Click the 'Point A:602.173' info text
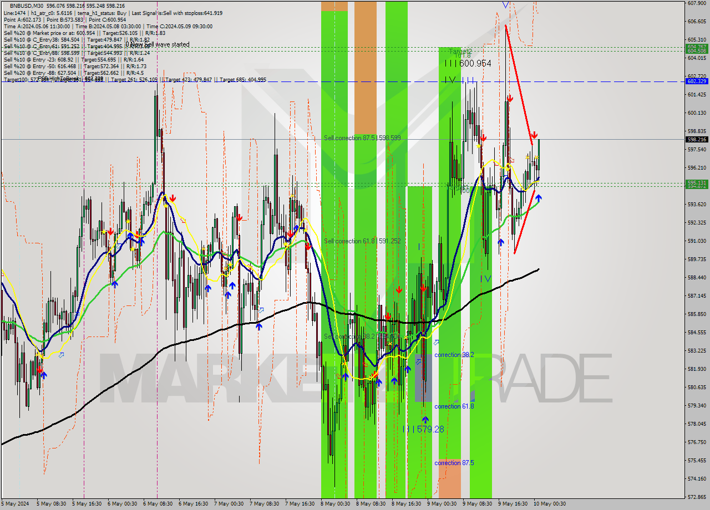This screenshot has width=710, height=510. coord(24,19)
